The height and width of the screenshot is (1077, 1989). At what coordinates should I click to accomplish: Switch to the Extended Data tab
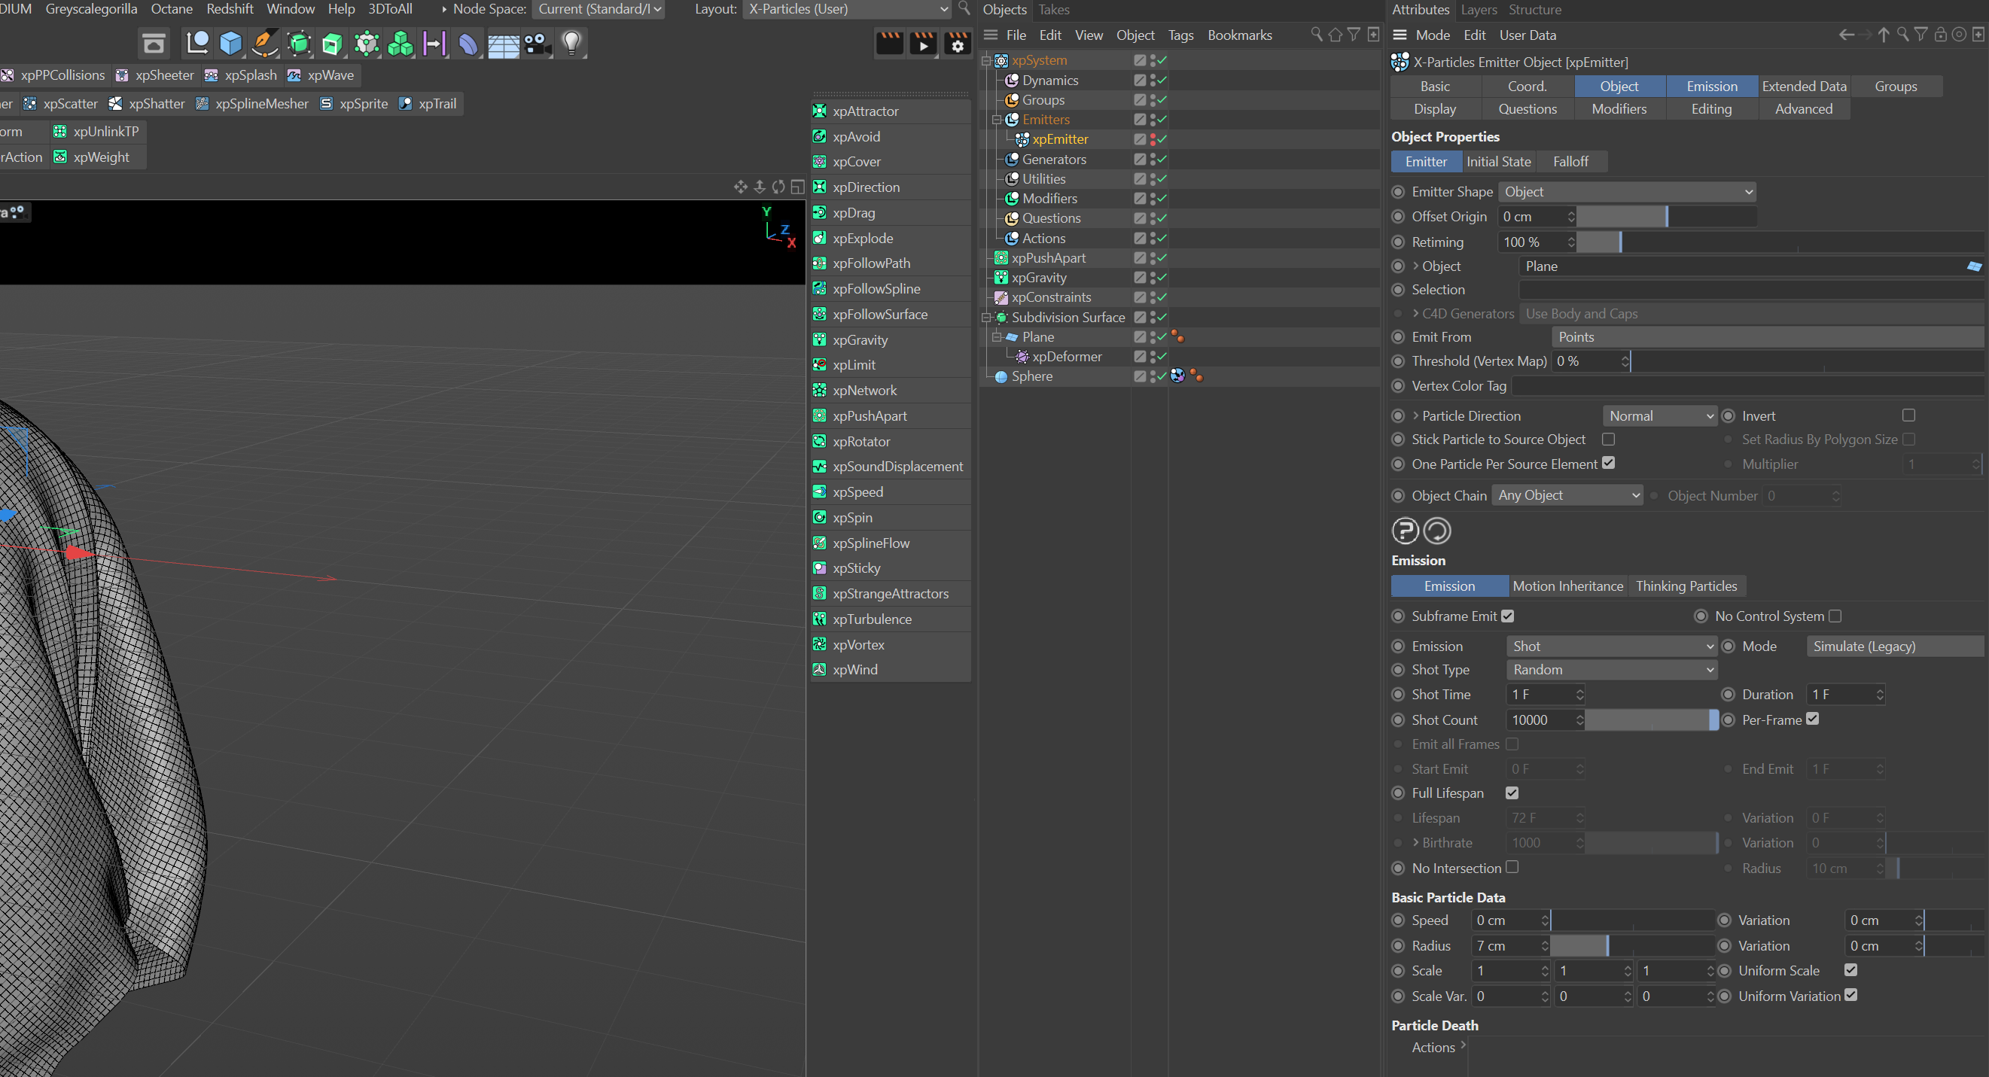pyautogui.click(x=1804, y=87)
